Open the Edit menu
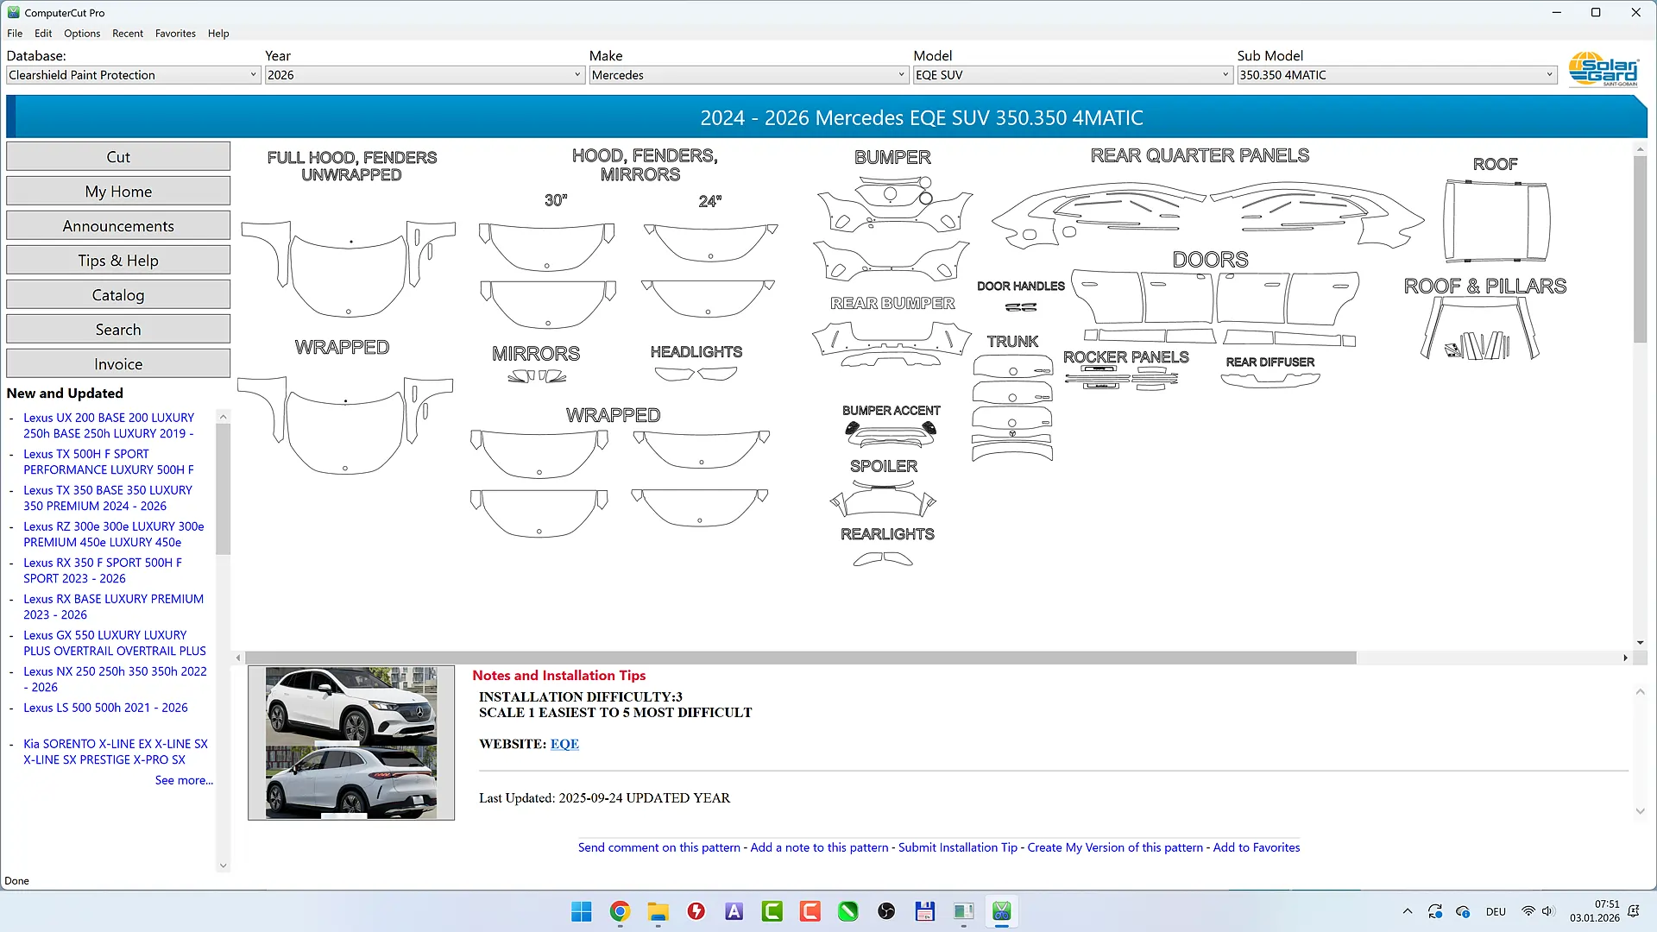Screen dimensions: 1657x932 coord(43,34)
